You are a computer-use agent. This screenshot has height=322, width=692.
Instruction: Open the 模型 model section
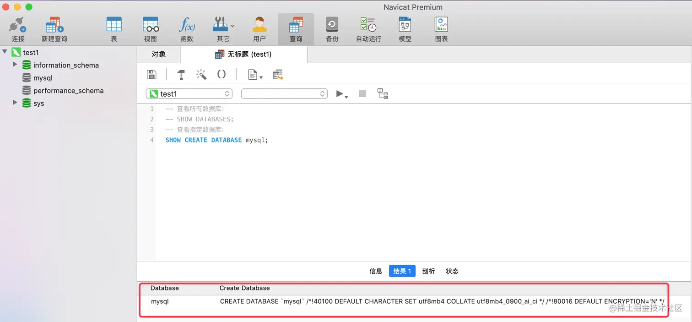point(405,29)
